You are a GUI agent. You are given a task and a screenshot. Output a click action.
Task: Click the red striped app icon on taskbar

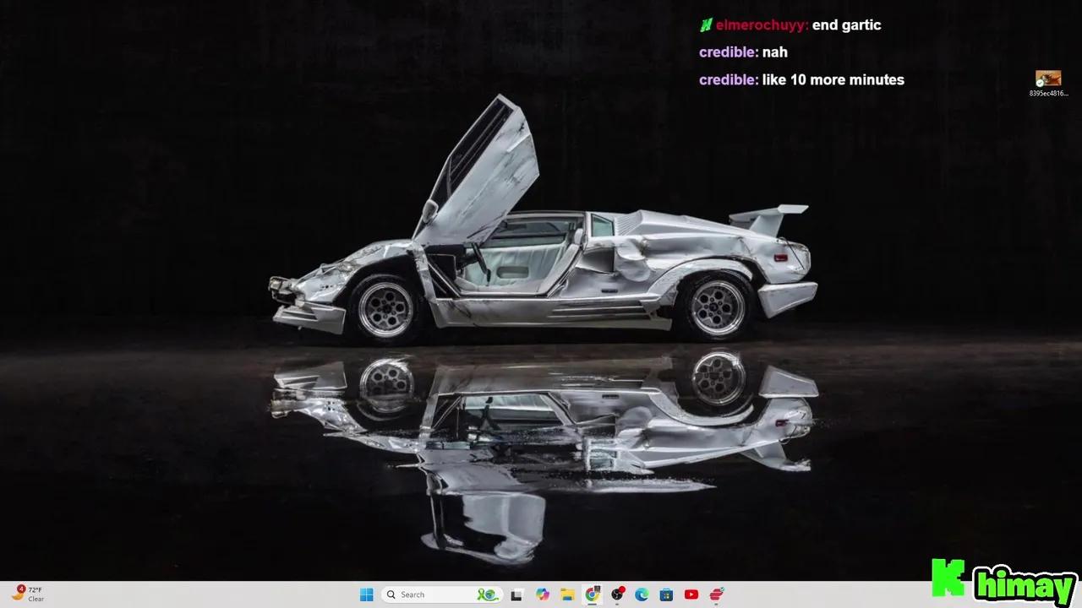[x=717, y=594]
